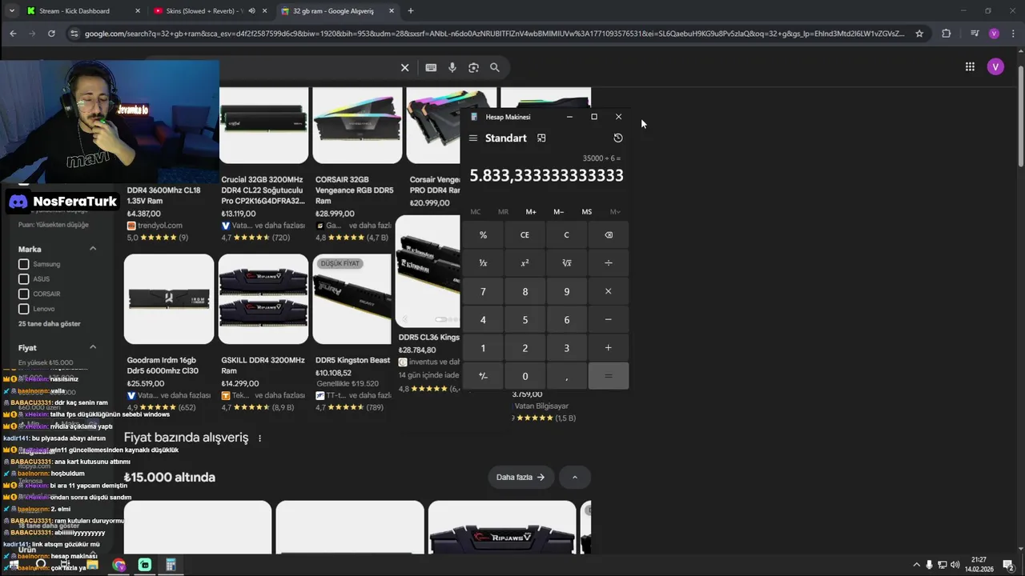Image resolution: width=1025 pixels, height=576 pixels.
Task: Tick the CORSAIR brand checkbox
Action: [24, 294]
